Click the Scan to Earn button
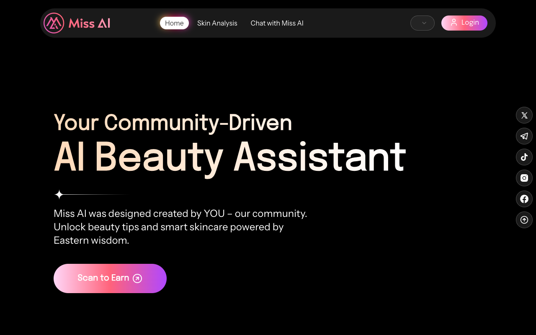This screenshot has height=335, width=536. (110, 278)
